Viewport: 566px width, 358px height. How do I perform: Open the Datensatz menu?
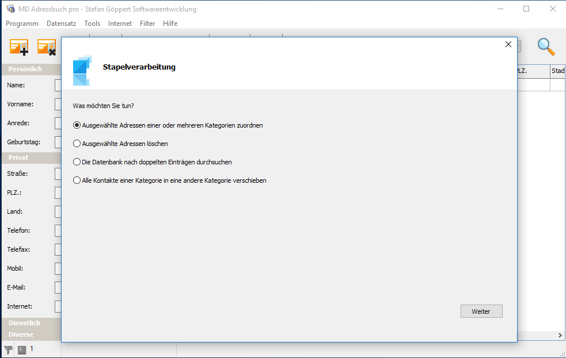[x=61, y=24]
